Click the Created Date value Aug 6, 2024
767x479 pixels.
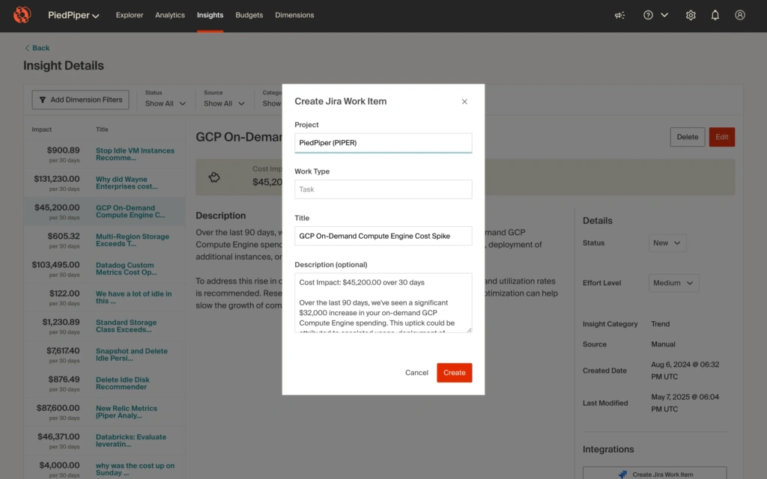685,370
